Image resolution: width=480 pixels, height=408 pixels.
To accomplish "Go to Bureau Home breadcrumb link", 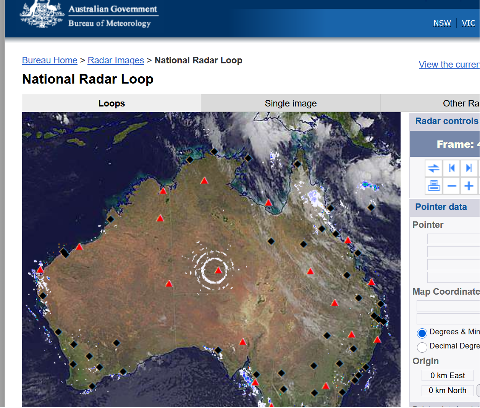I will [x=50, y=60].
